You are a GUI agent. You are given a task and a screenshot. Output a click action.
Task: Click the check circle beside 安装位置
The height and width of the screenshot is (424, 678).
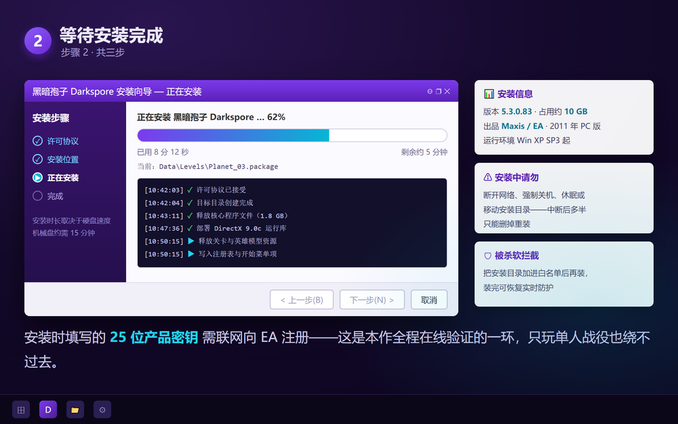pyautogui.click(x=37, y=159)
